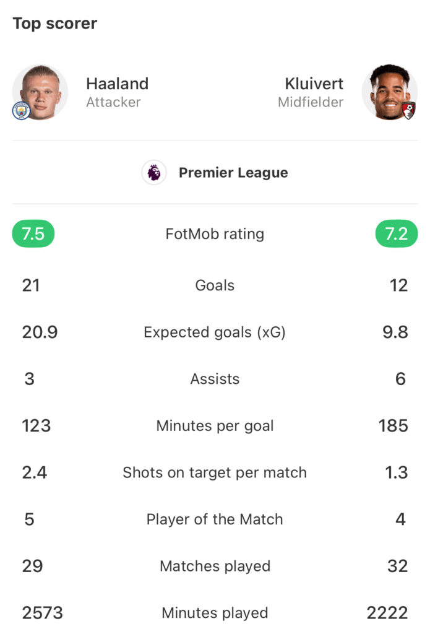Select the Premier League logo icon
The image size is (430, 634).
click(x=154, y=173)
